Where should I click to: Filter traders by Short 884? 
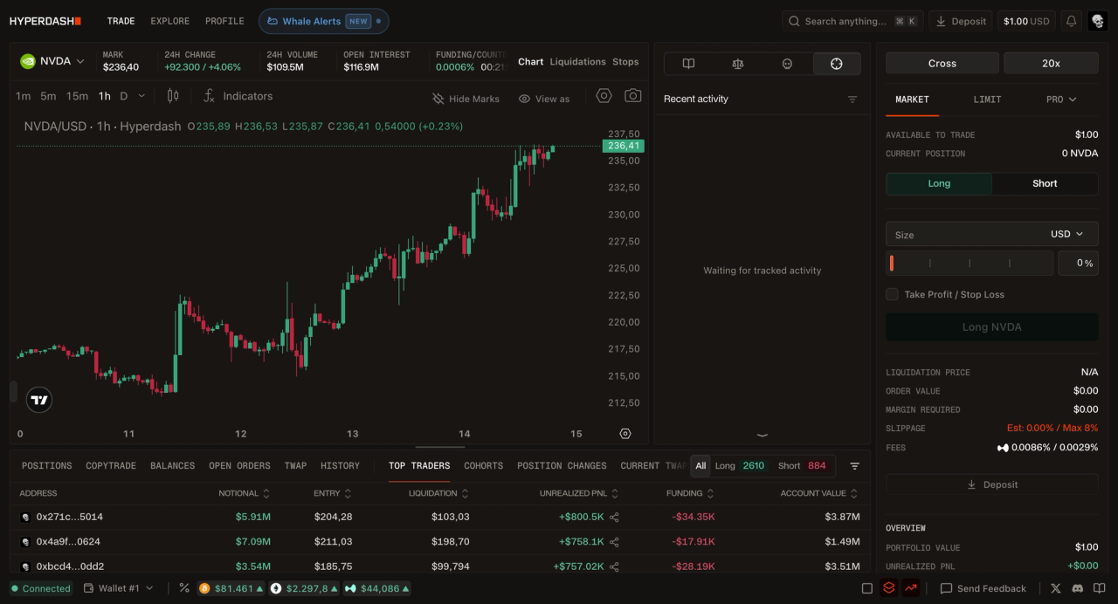click(x=803, y=466)
